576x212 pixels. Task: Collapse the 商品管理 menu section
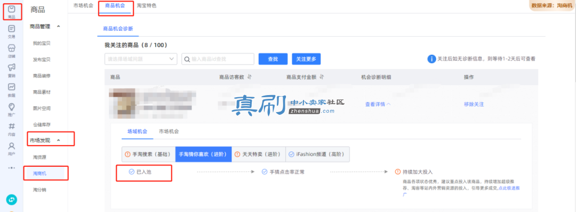[x=59, y=27]
